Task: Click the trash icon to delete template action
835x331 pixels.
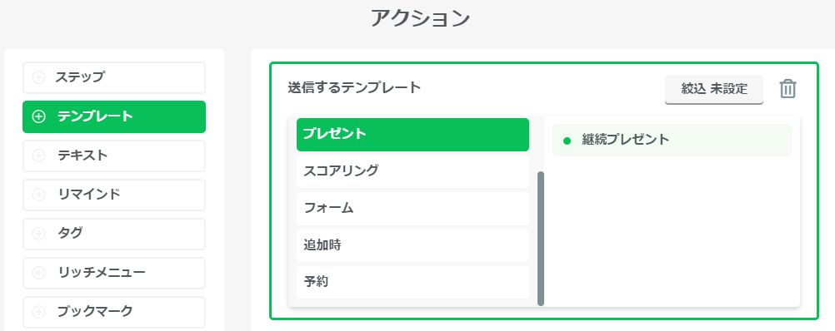Action: click(x=787, y=89)
